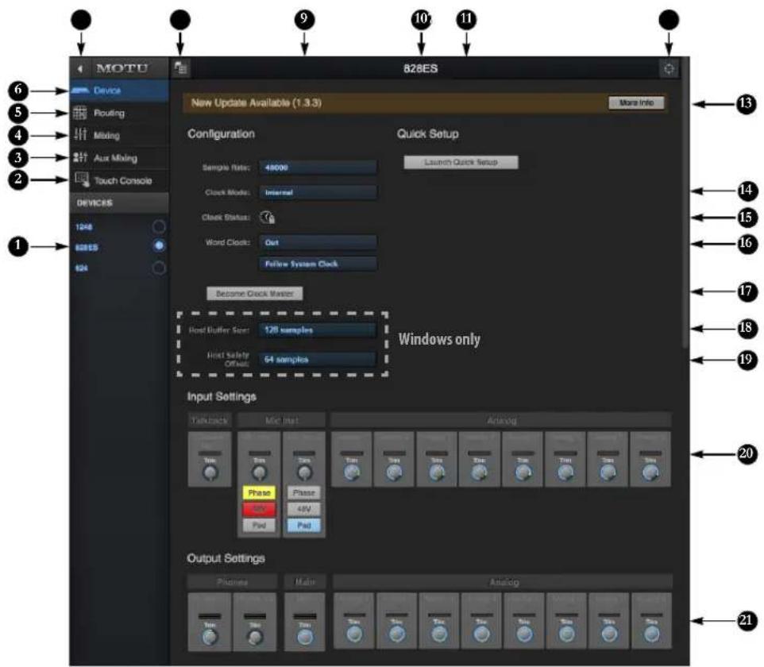Screen dimensions: 764x667
Task: Collapse the sidebar with the back arrow
Action: pyautogui.click(x=80, y=69)
